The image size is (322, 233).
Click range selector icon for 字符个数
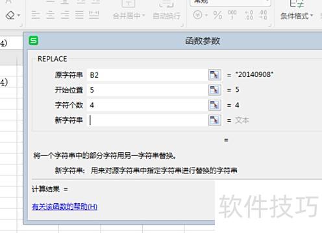coord(215,105)
